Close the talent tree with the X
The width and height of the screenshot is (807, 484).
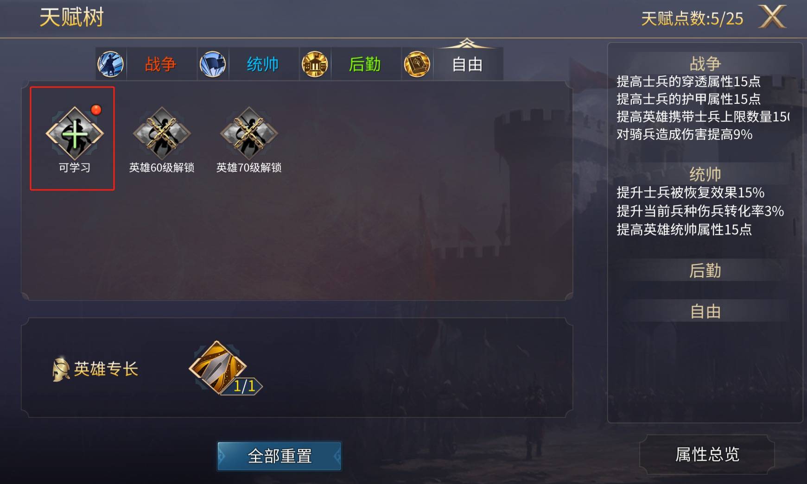click(x=772, y=18)
